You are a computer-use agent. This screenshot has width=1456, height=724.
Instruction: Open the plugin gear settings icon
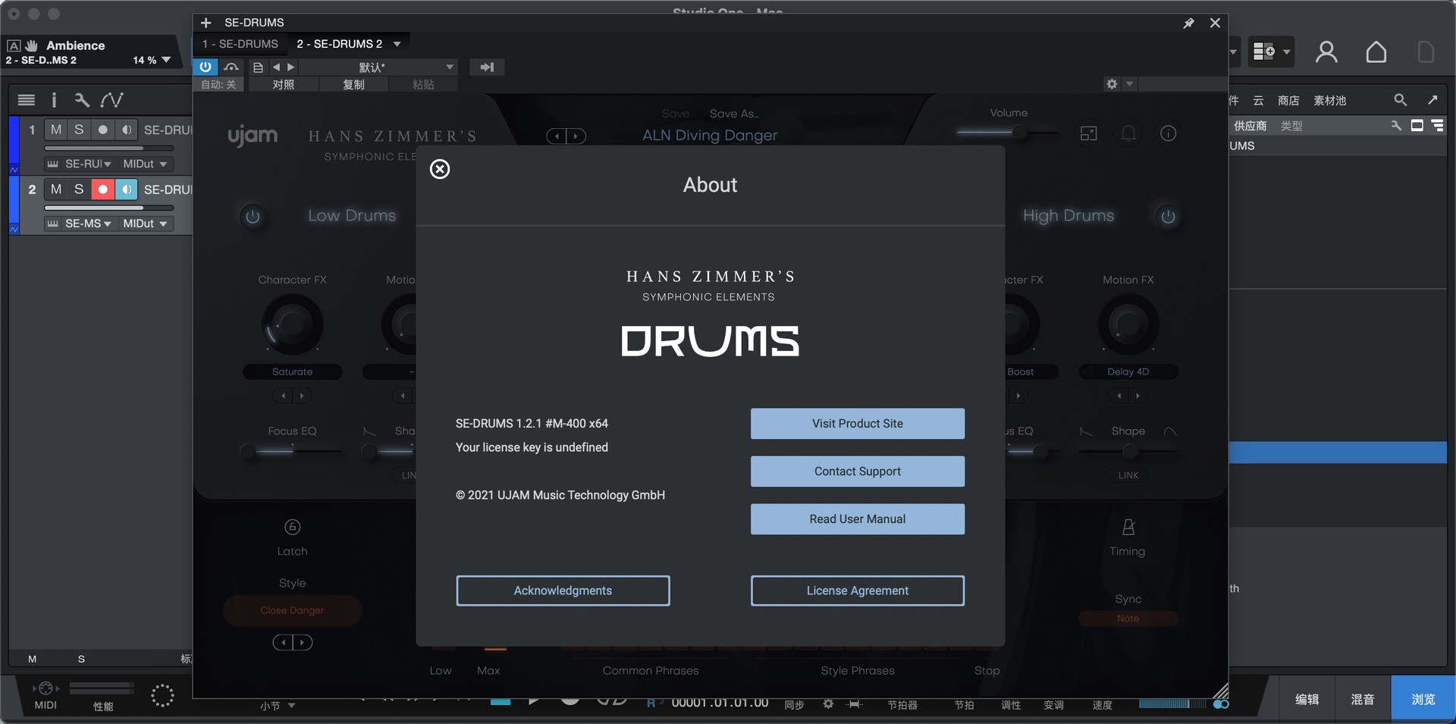click(x=1112, y=84)
